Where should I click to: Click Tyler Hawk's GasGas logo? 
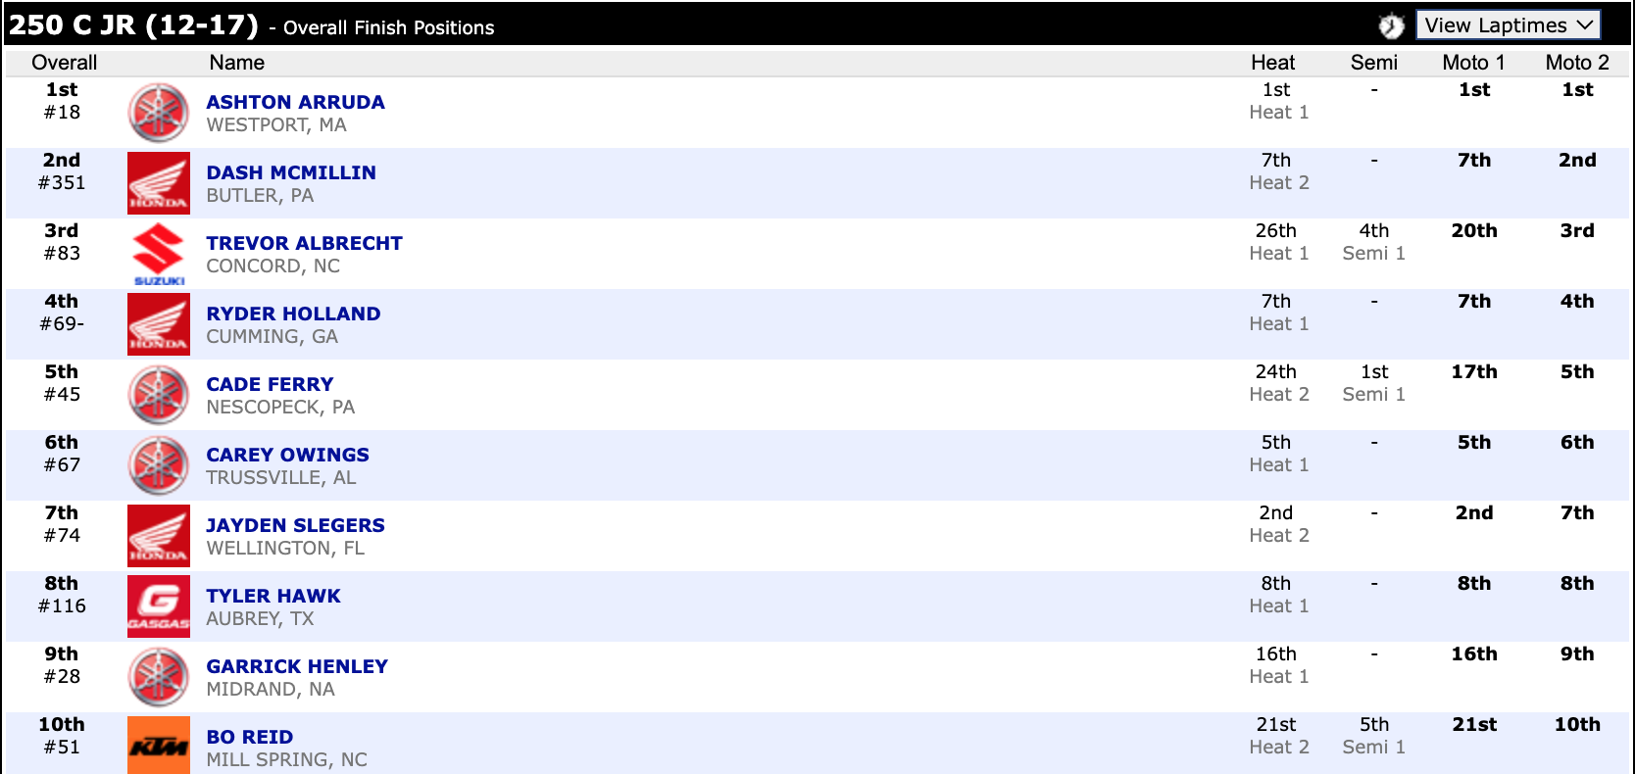pos(158,606)
